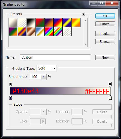Click the Cancel button
The width and height of the screenshot is (121, 139).
tap(105, 24)
